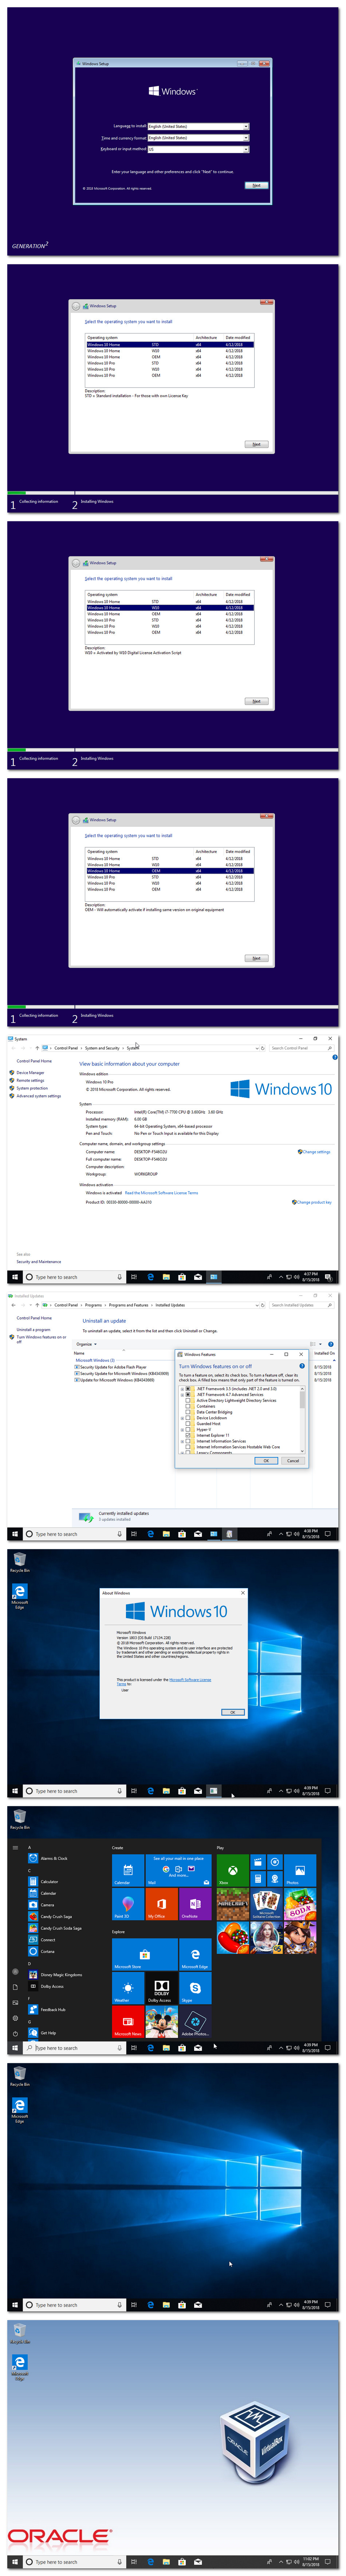Viewport: 346px width, 2576px height.
Task: Click Programs and Features breadcrumb segment
Action: coord(129,1305)
